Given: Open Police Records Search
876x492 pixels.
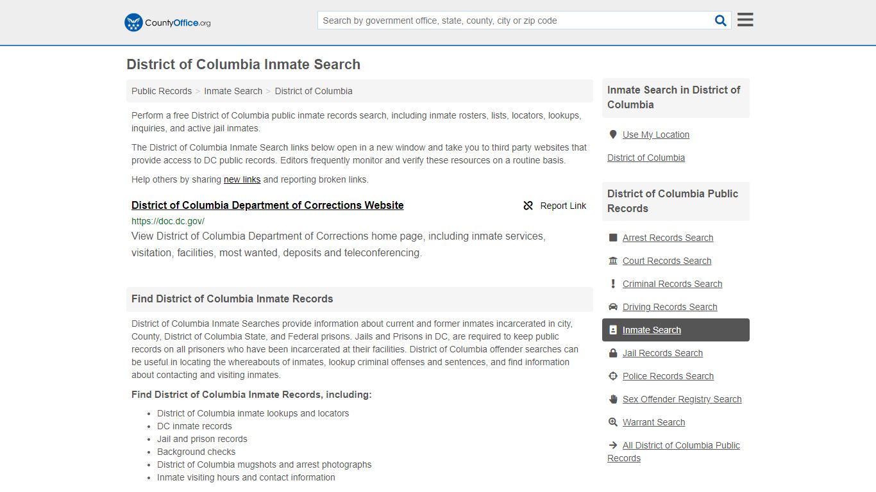Looking at the screenshot, I should coord(668,376).
